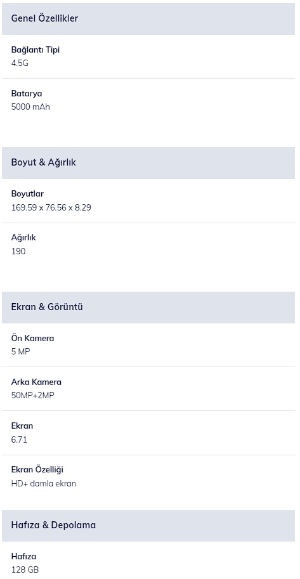This screenshot has width=300, height=579.
Task: Click the Batarya label
Action: pyautogui.click(x=27, y=94)
